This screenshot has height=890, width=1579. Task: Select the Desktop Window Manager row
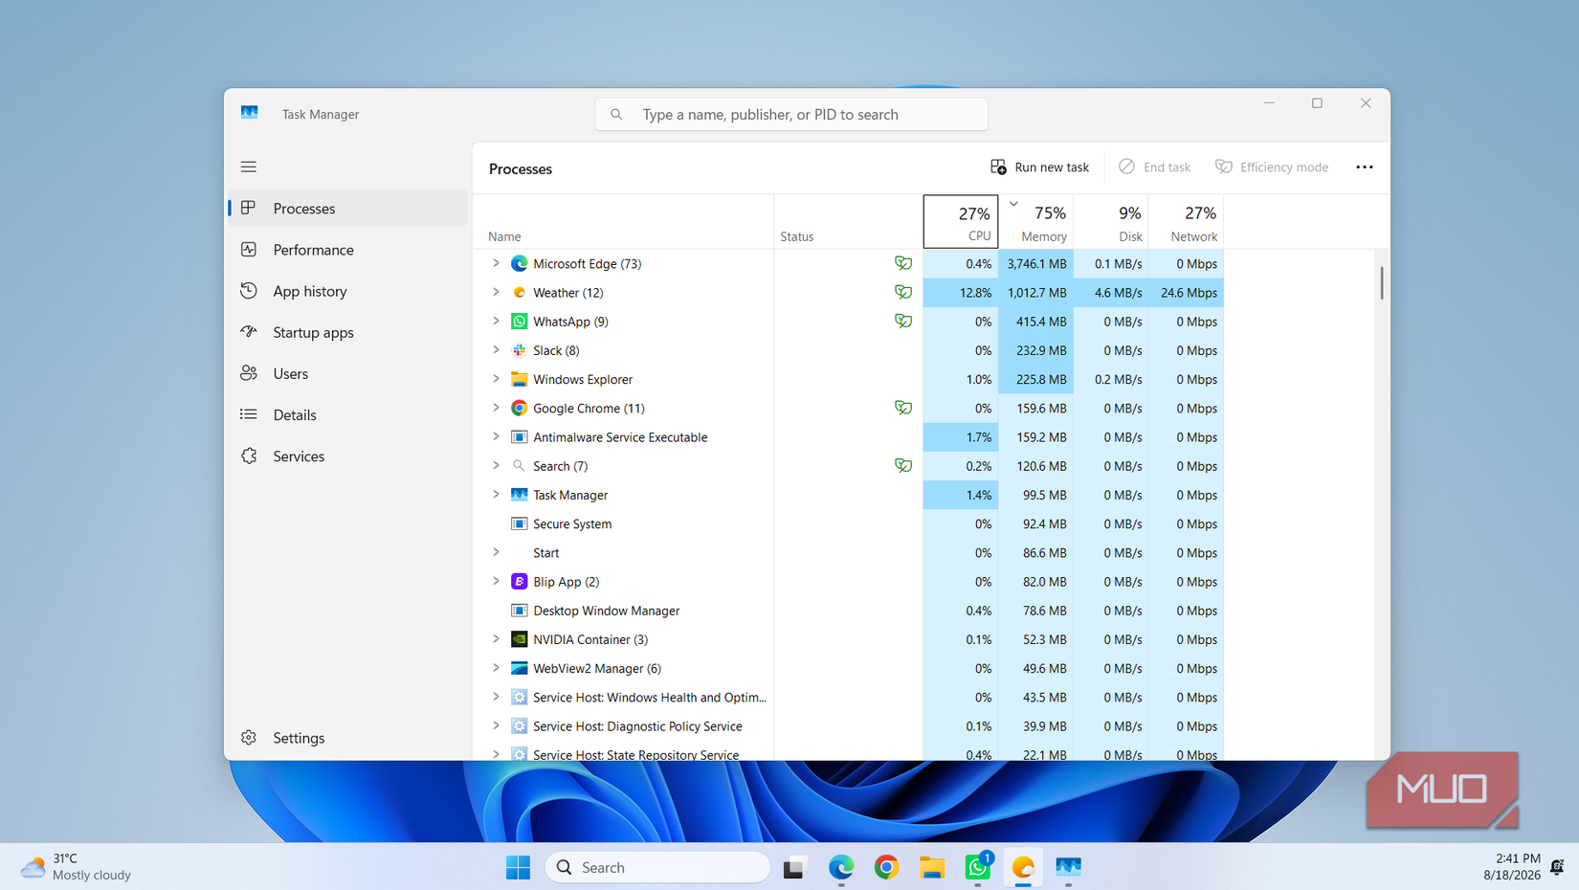[848, 611]
